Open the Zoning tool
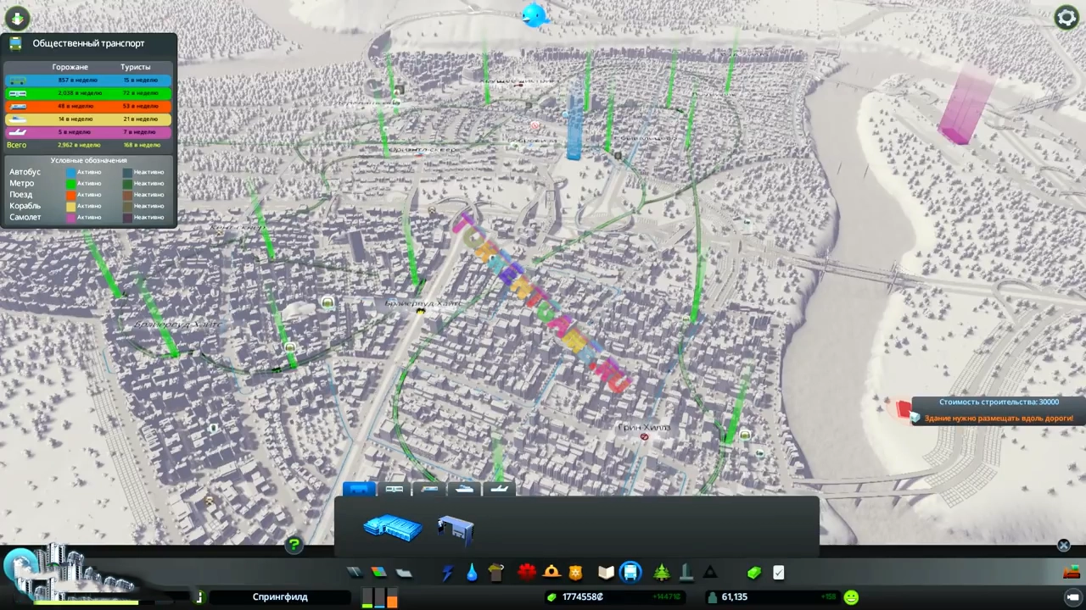 379,573
